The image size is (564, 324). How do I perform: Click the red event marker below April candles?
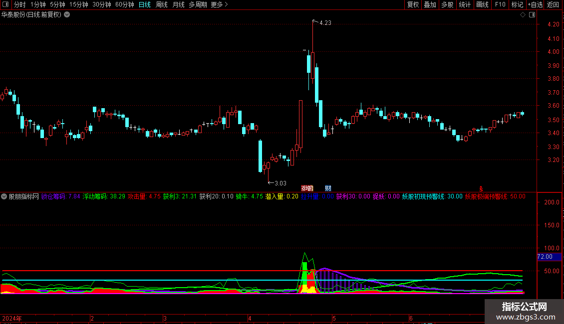pos(307,188)
